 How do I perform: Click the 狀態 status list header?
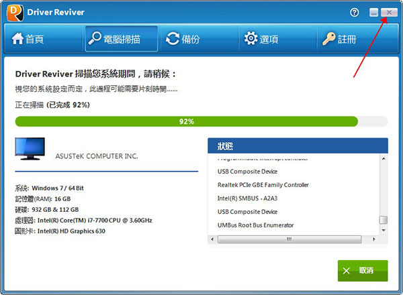[x=298, y=146]
